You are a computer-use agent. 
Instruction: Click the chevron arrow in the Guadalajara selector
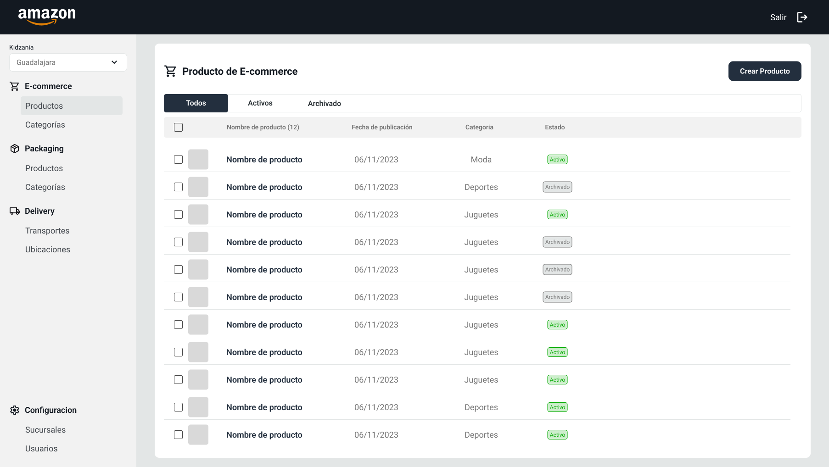[114, 62]
